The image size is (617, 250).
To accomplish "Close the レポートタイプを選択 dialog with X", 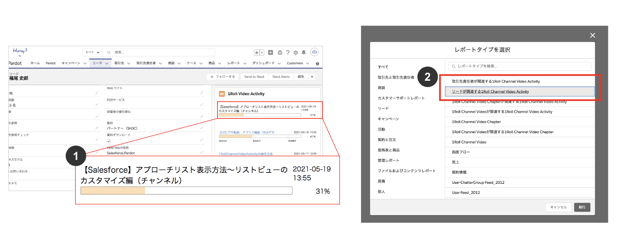I will [x=593, y=35].
